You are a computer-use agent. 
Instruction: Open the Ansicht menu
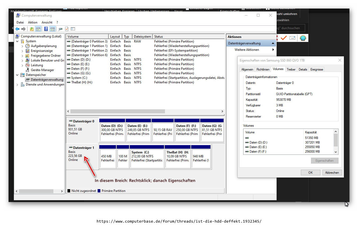(47, 22)
